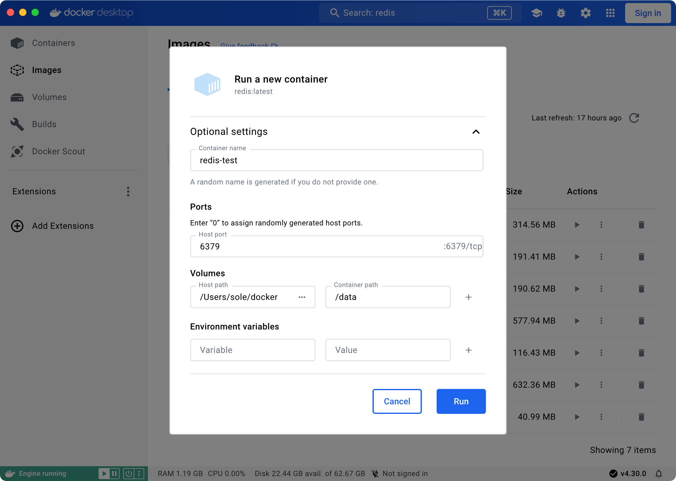
Task: Open notifications bell icon
Action: pos(659,474)
